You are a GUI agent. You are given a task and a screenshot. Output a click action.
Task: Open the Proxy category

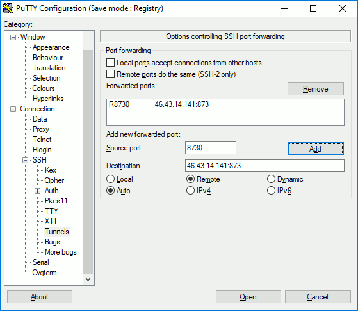(x=41, y=129)
